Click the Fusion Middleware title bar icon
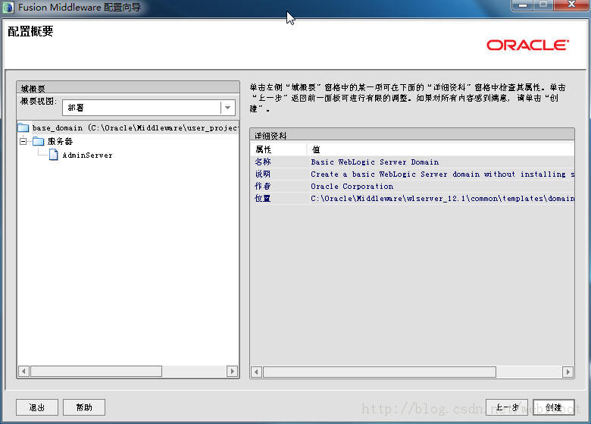The height and width of the screenshot is (424, 591). (x=8, y=8)
